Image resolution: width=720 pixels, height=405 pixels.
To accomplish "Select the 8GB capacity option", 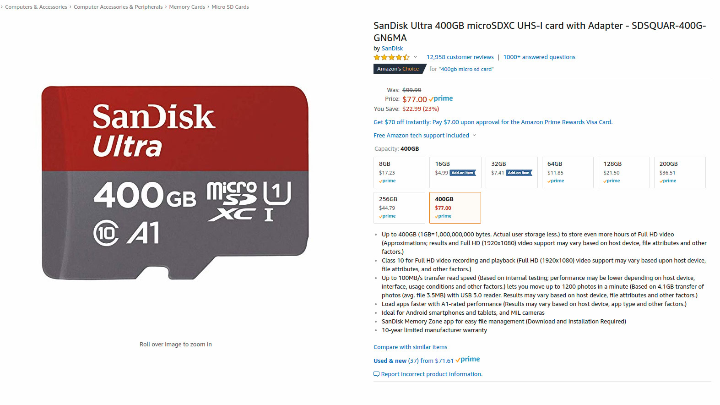I will 399,172.
